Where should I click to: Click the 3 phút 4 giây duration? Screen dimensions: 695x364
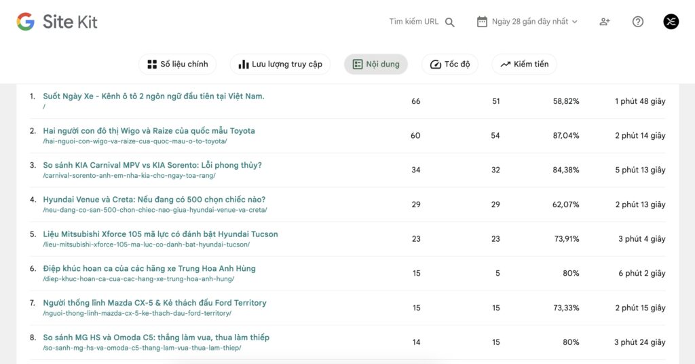click(x=642, y=239)
